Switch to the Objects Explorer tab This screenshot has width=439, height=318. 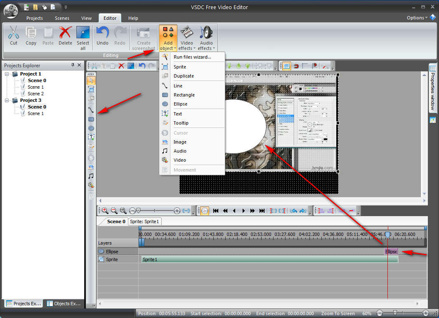64,304
